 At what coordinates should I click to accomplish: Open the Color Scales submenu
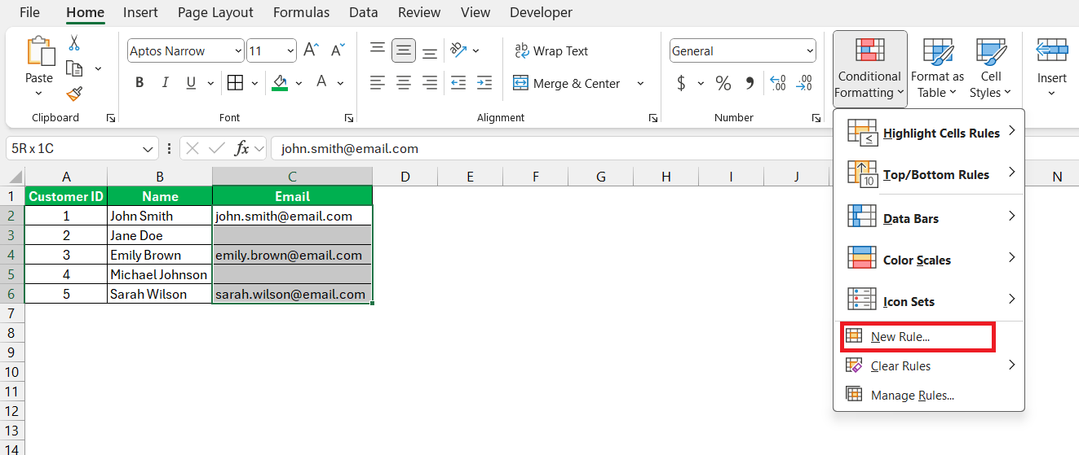(x=929, y=260)
